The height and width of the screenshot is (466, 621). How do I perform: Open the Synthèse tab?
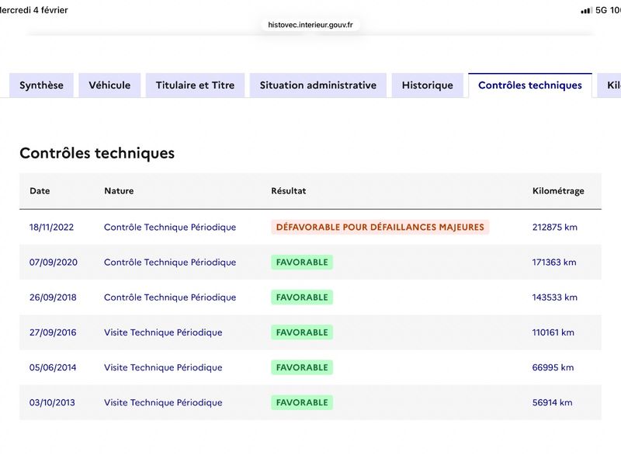41,85
